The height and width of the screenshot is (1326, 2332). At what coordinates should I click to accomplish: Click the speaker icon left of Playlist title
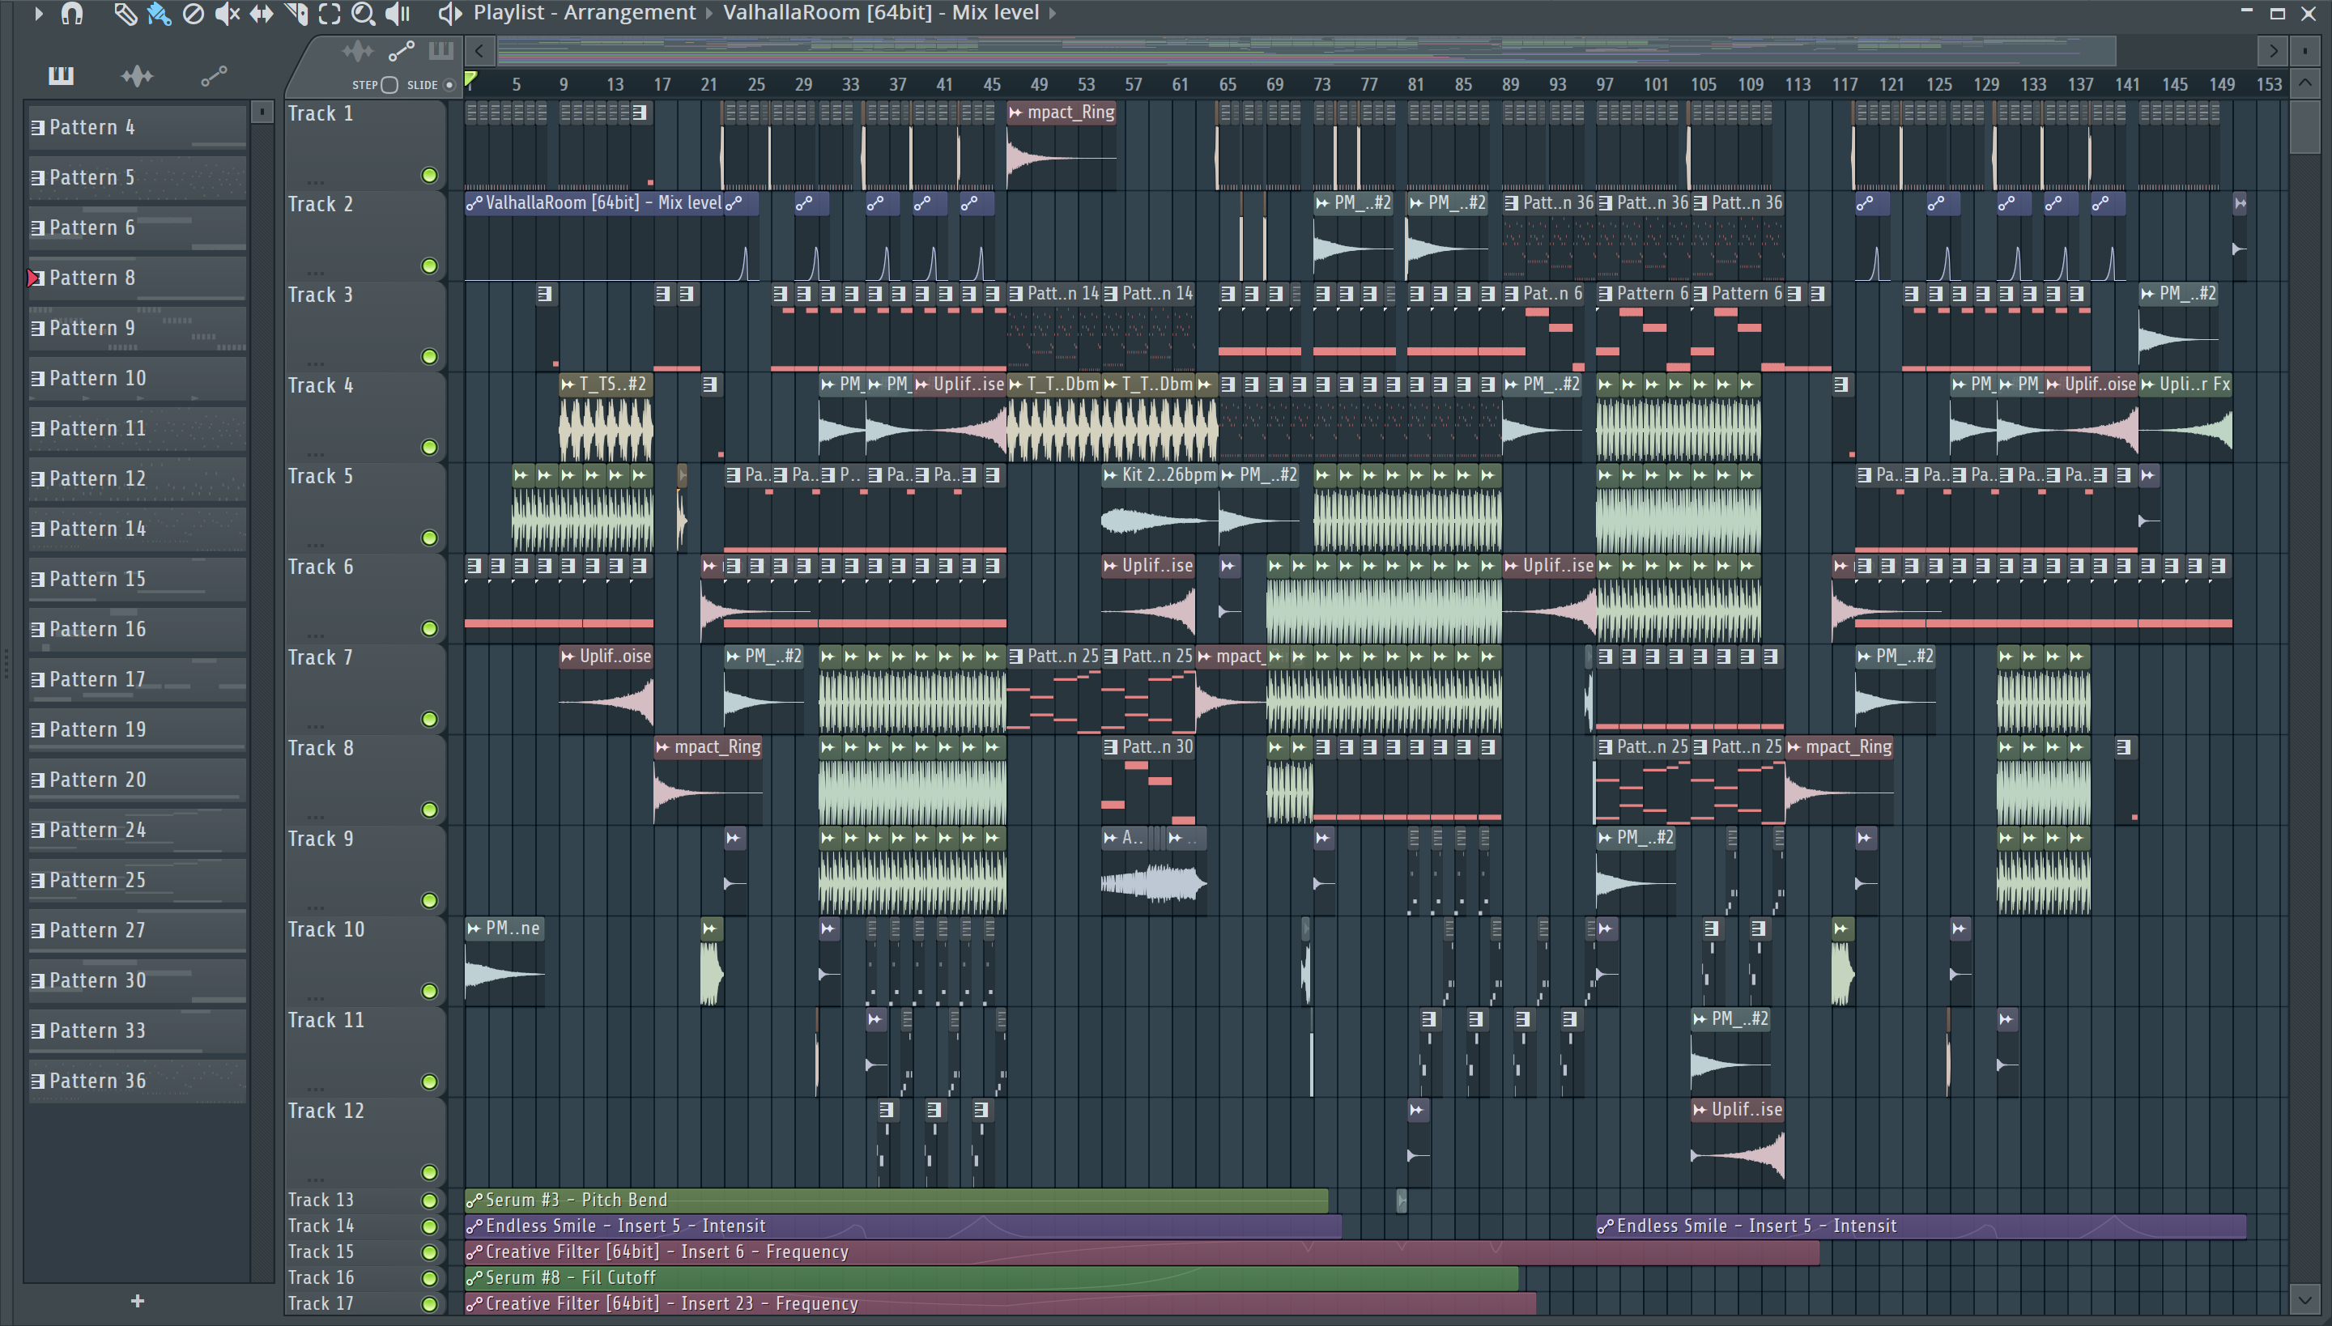450,14
